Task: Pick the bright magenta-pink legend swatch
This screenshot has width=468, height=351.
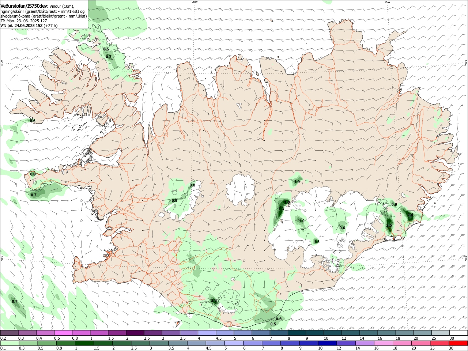Action: tap(63, 333)
